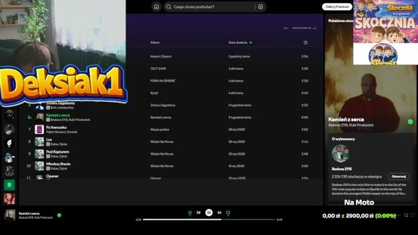
Task: Open Bedoes 2115 name in artist card
Action: pyautogui.click(x=342, y=169)
